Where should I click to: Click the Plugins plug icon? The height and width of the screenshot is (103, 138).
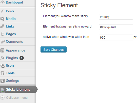2,58
